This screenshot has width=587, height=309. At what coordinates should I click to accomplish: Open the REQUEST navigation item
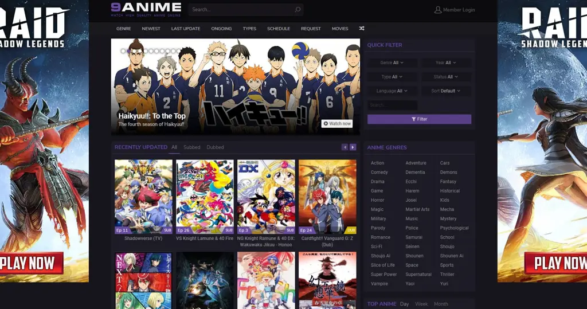click(311, 29)
